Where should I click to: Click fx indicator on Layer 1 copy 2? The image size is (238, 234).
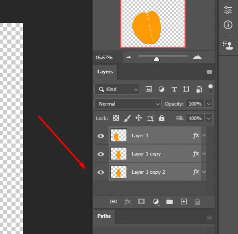[196, 172]
